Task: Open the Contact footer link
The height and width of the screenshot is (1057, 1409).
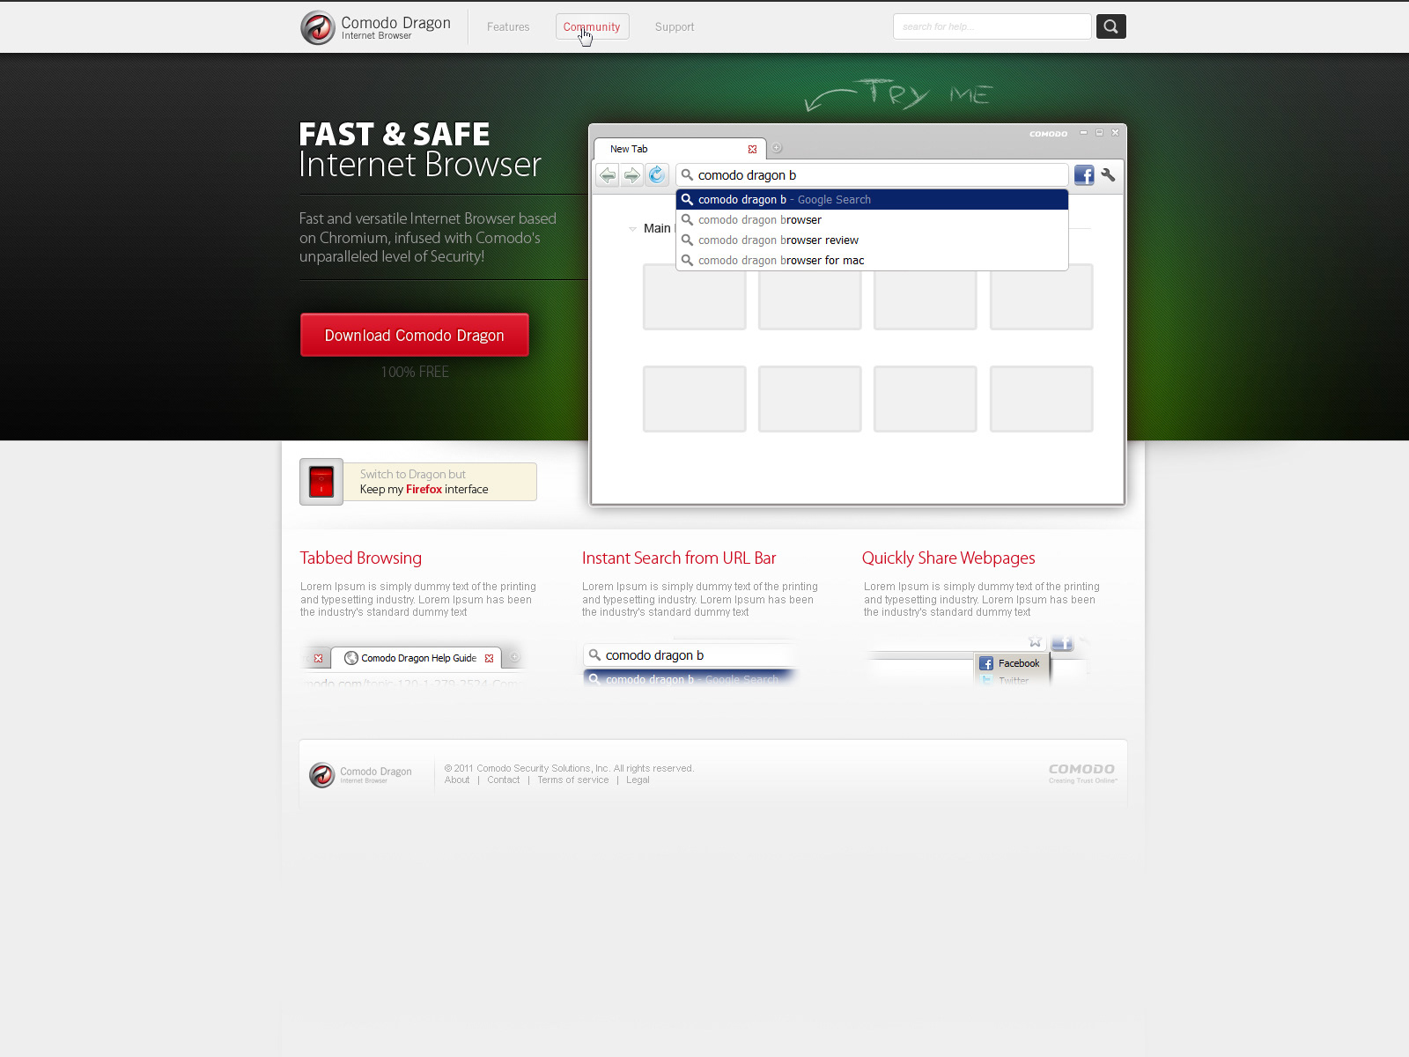Action: point(504,780)
